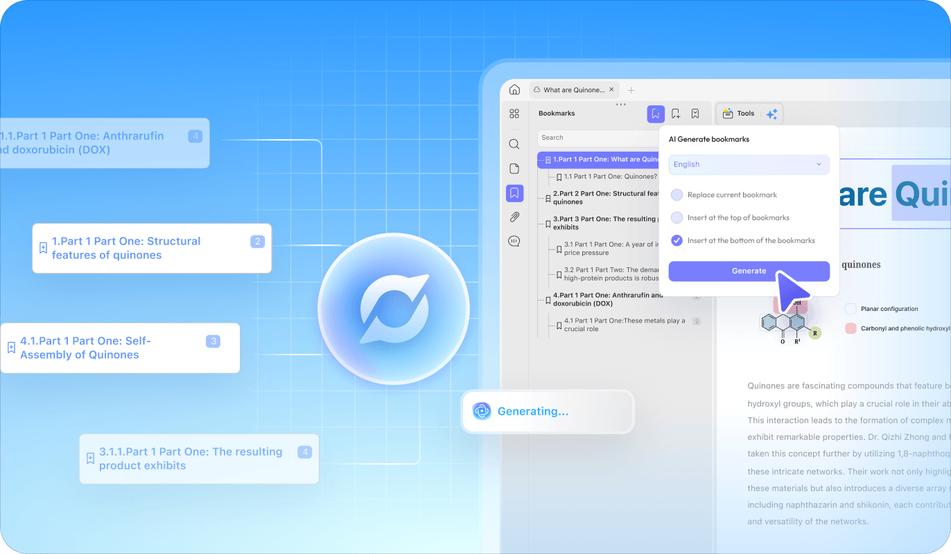Select bookmark '1.1 Part 1 Part One: Quinones?'
Viewport: 951px width, 554px height.
click(607, 177)
